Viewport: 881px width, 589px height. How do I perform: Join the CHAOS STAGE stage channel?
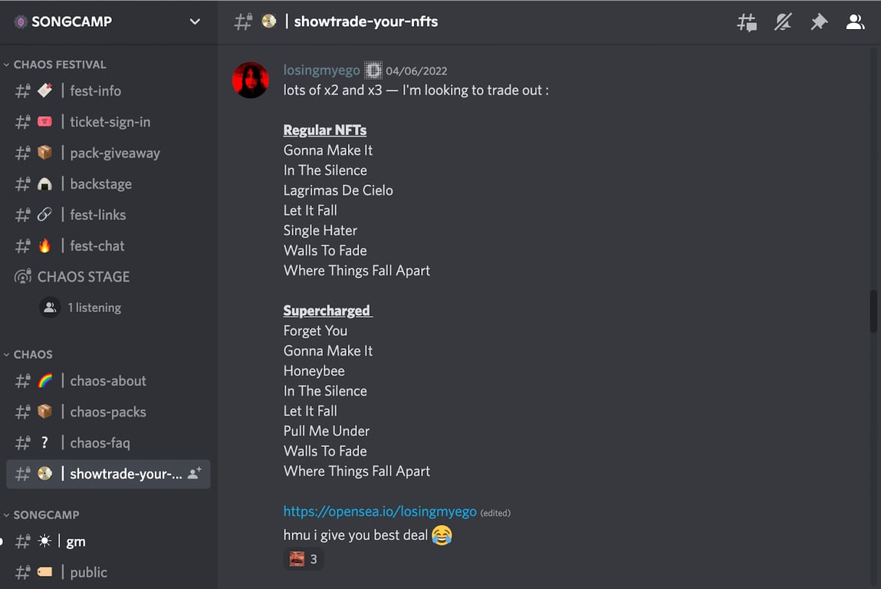tap(83, 277)
